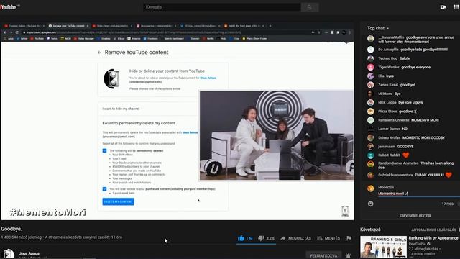In the video, expand 'I want to permanently delete my content'
460x259 pixels.
tap(139, 123)
